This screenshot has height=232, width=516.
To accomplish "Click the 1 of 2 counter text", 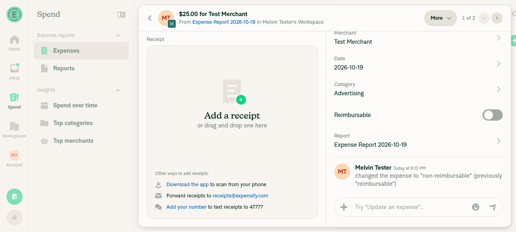I will [x=468, y=18].
